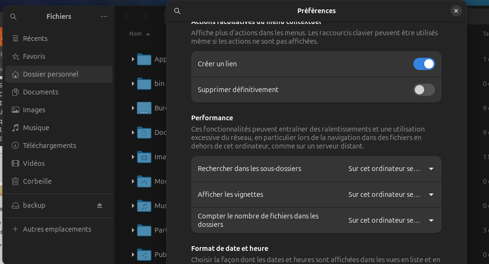Close the Préférences dialog
This screenshot has width=489, height=264.
(456, 11)
